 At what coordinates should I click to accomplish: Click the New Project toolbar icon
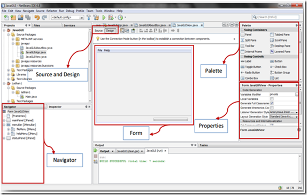[13, 18]
